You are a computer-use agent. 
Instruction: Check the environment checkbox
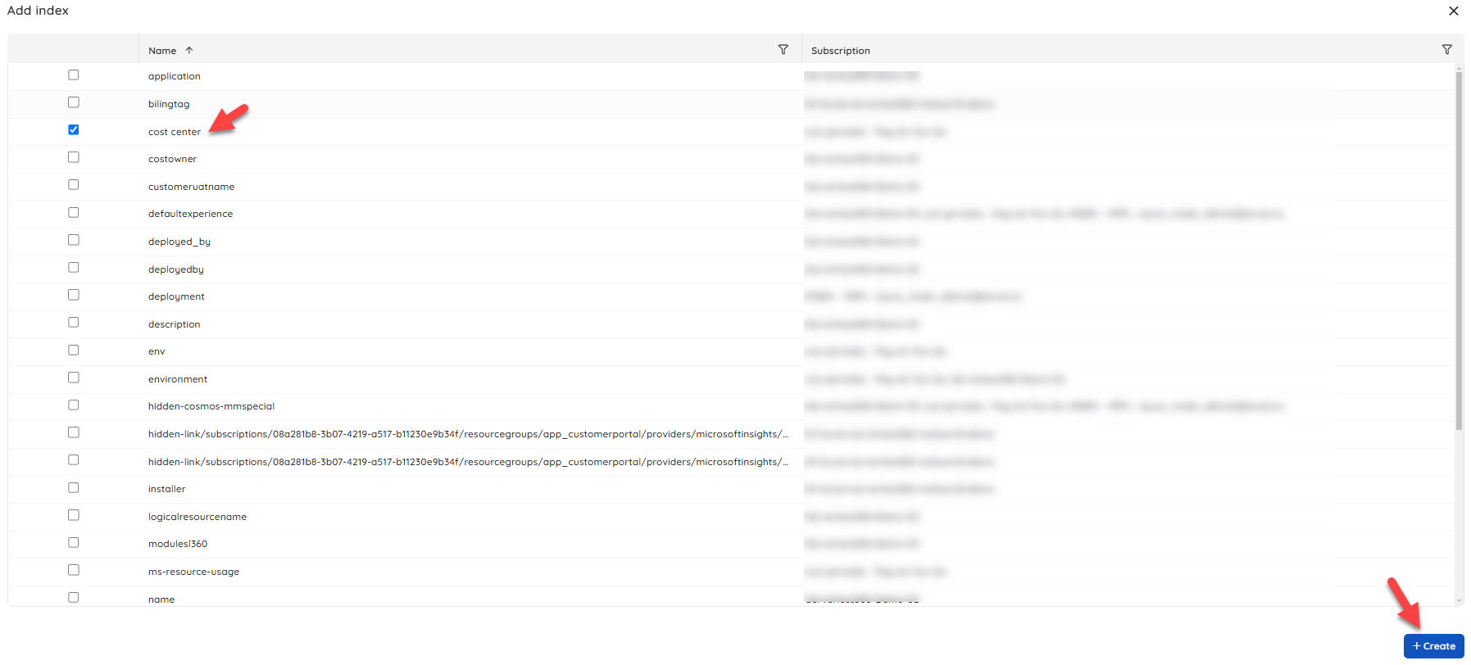coord(74,378)
